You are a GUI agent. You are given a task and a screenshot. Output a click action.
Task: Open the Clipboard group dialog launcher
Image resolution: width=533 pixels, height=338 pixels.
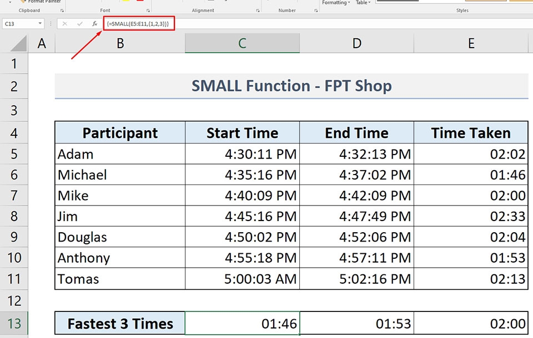click(62, 11)
